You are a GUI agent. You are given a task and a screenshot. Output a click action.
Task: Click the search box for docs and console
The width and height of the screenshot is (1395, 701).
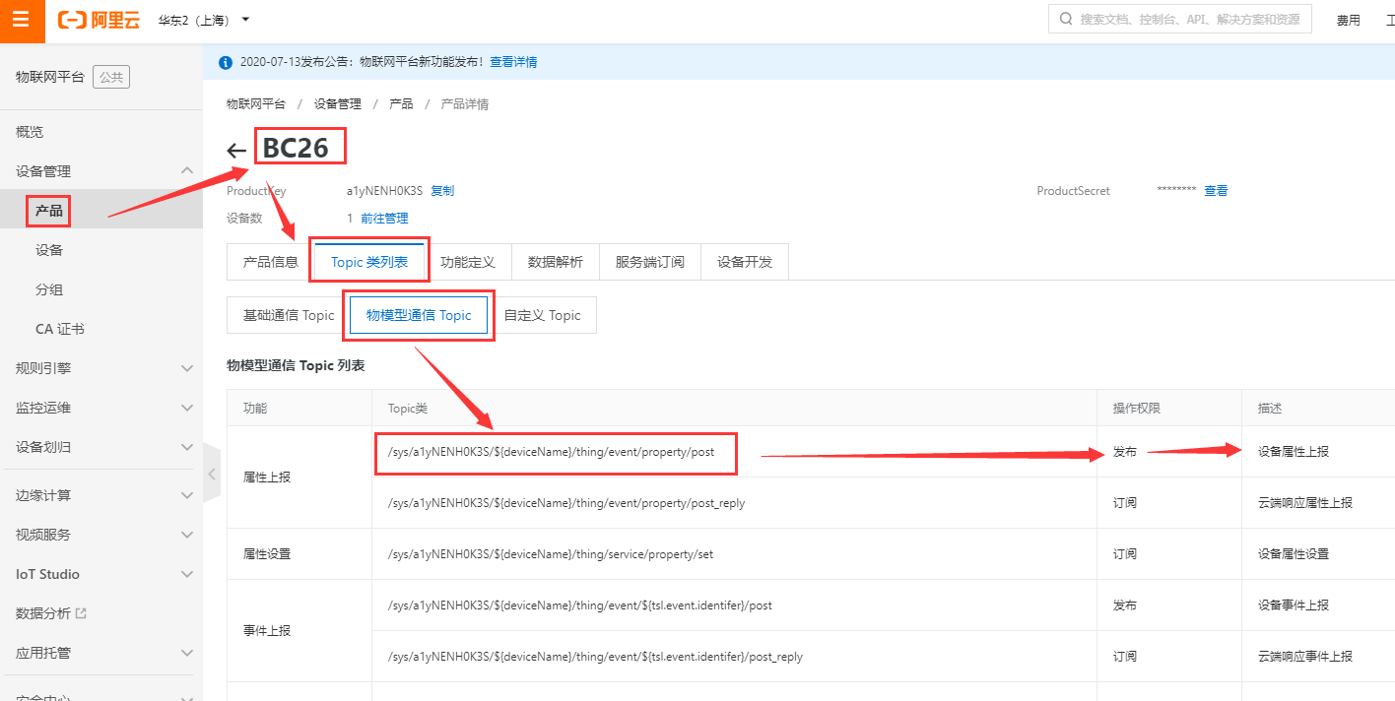1180,19
